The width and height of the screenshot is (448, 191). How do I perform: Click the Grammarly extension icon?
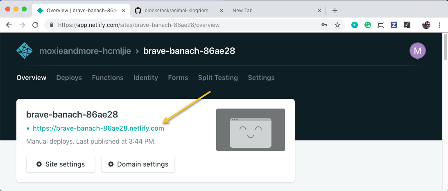point(368,25)
